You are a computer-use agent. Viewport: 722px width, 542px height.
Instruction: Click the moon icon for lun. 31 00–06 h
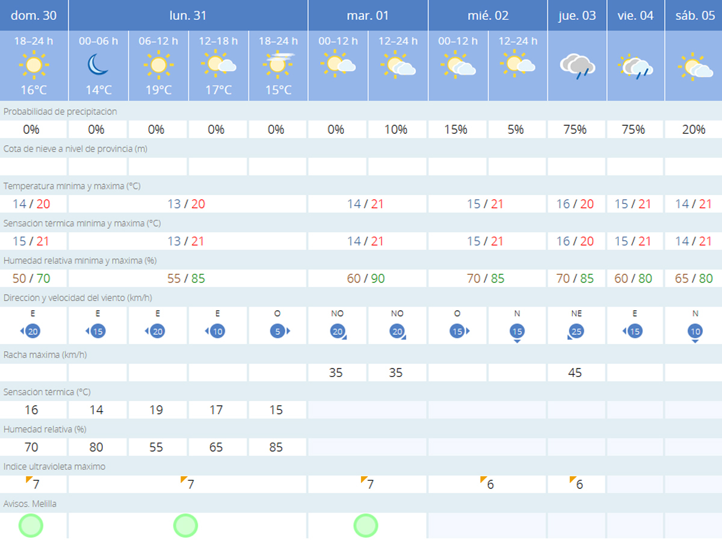click(x=97, y=64)
